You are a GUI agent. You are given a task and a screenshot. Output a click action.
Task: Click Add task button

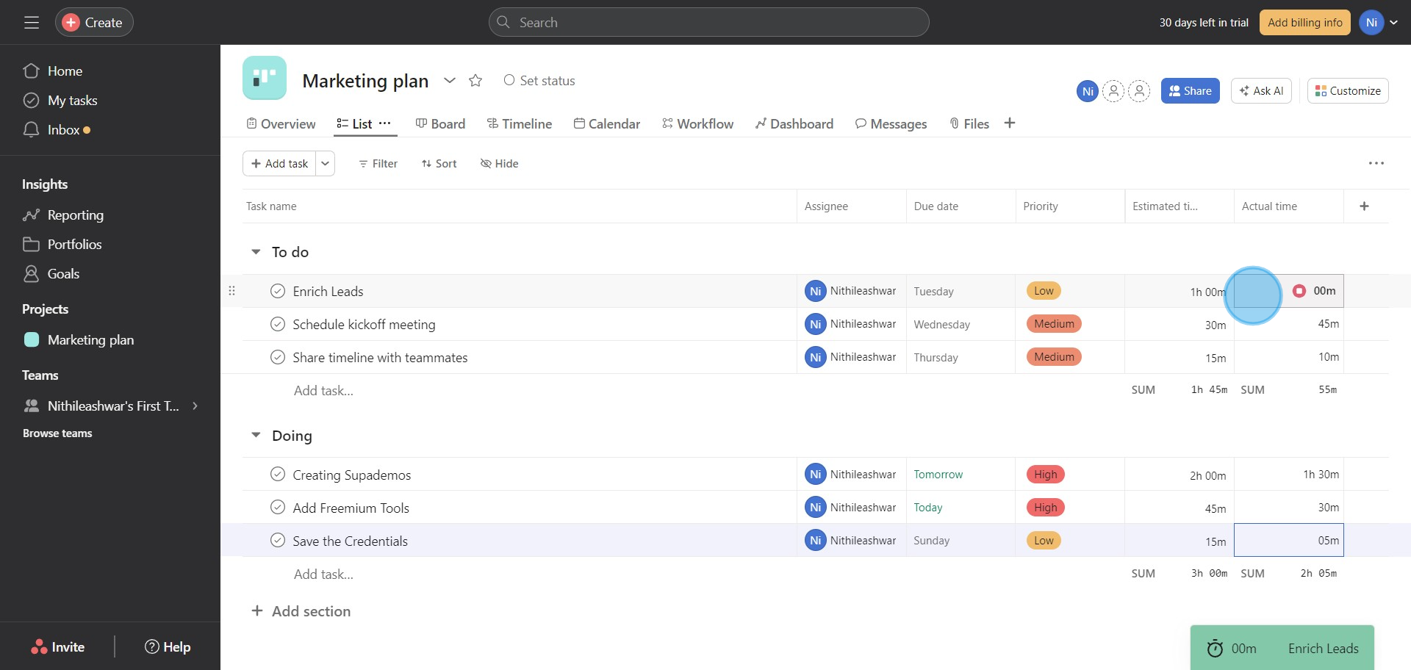(279, 164)
